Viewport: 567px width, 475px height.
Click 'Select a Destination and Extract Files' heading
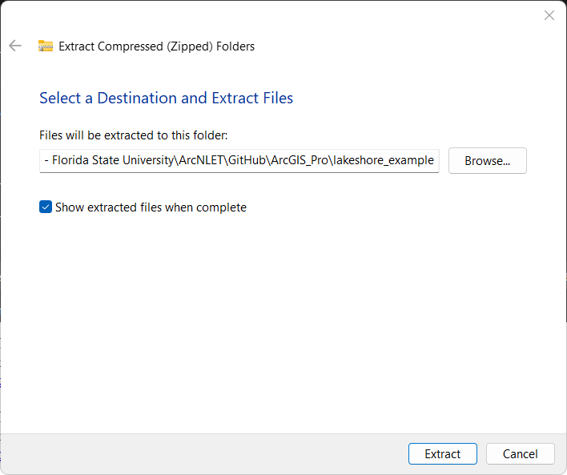pos(166,98)
